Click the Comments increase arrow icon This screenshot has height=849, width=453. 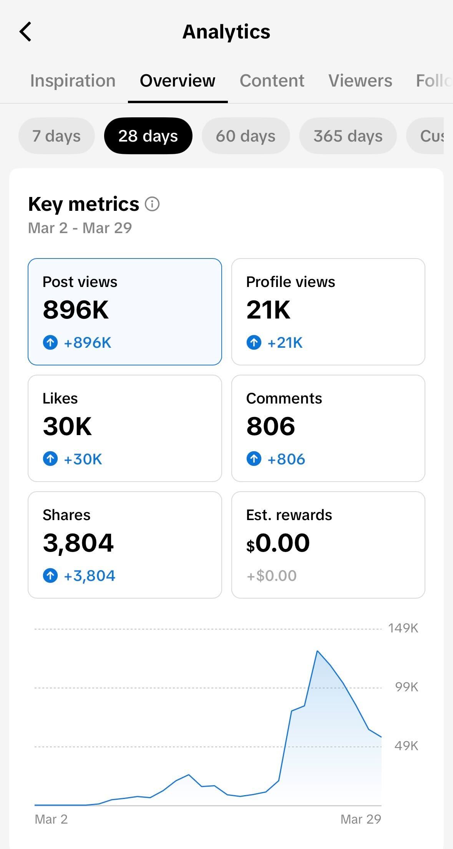coord(254,459)
